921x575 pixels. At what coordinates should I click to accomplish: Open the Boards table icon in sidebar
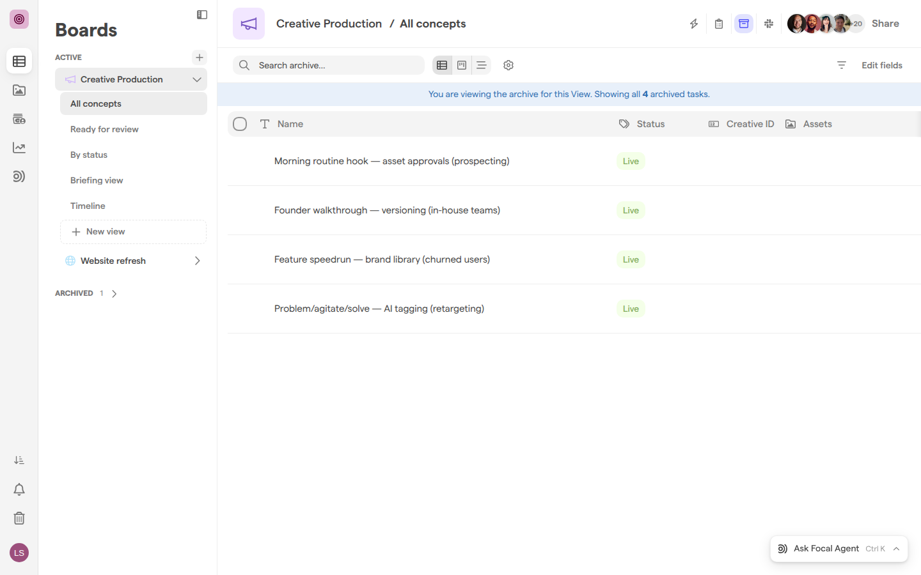(19, 61)
